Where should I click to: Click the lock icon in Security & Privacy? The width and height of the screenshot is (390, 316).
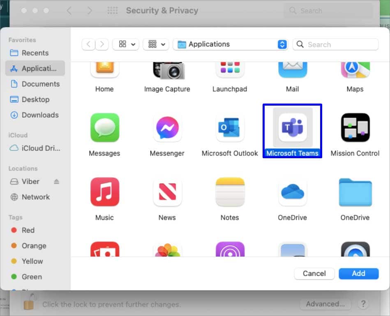click(29, 302)
